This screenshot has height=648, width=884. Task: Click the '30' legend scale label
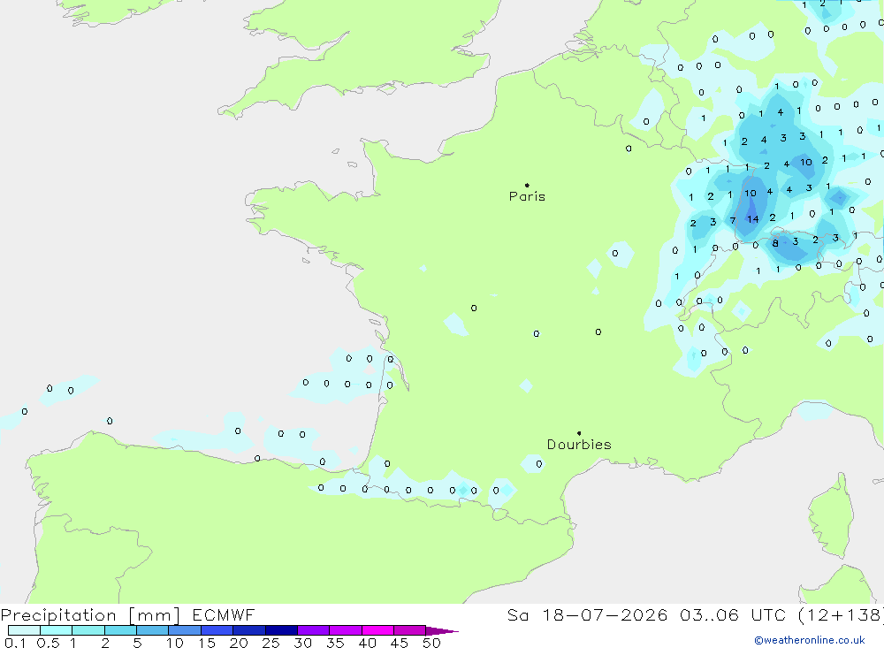click(x=302, y=643)
